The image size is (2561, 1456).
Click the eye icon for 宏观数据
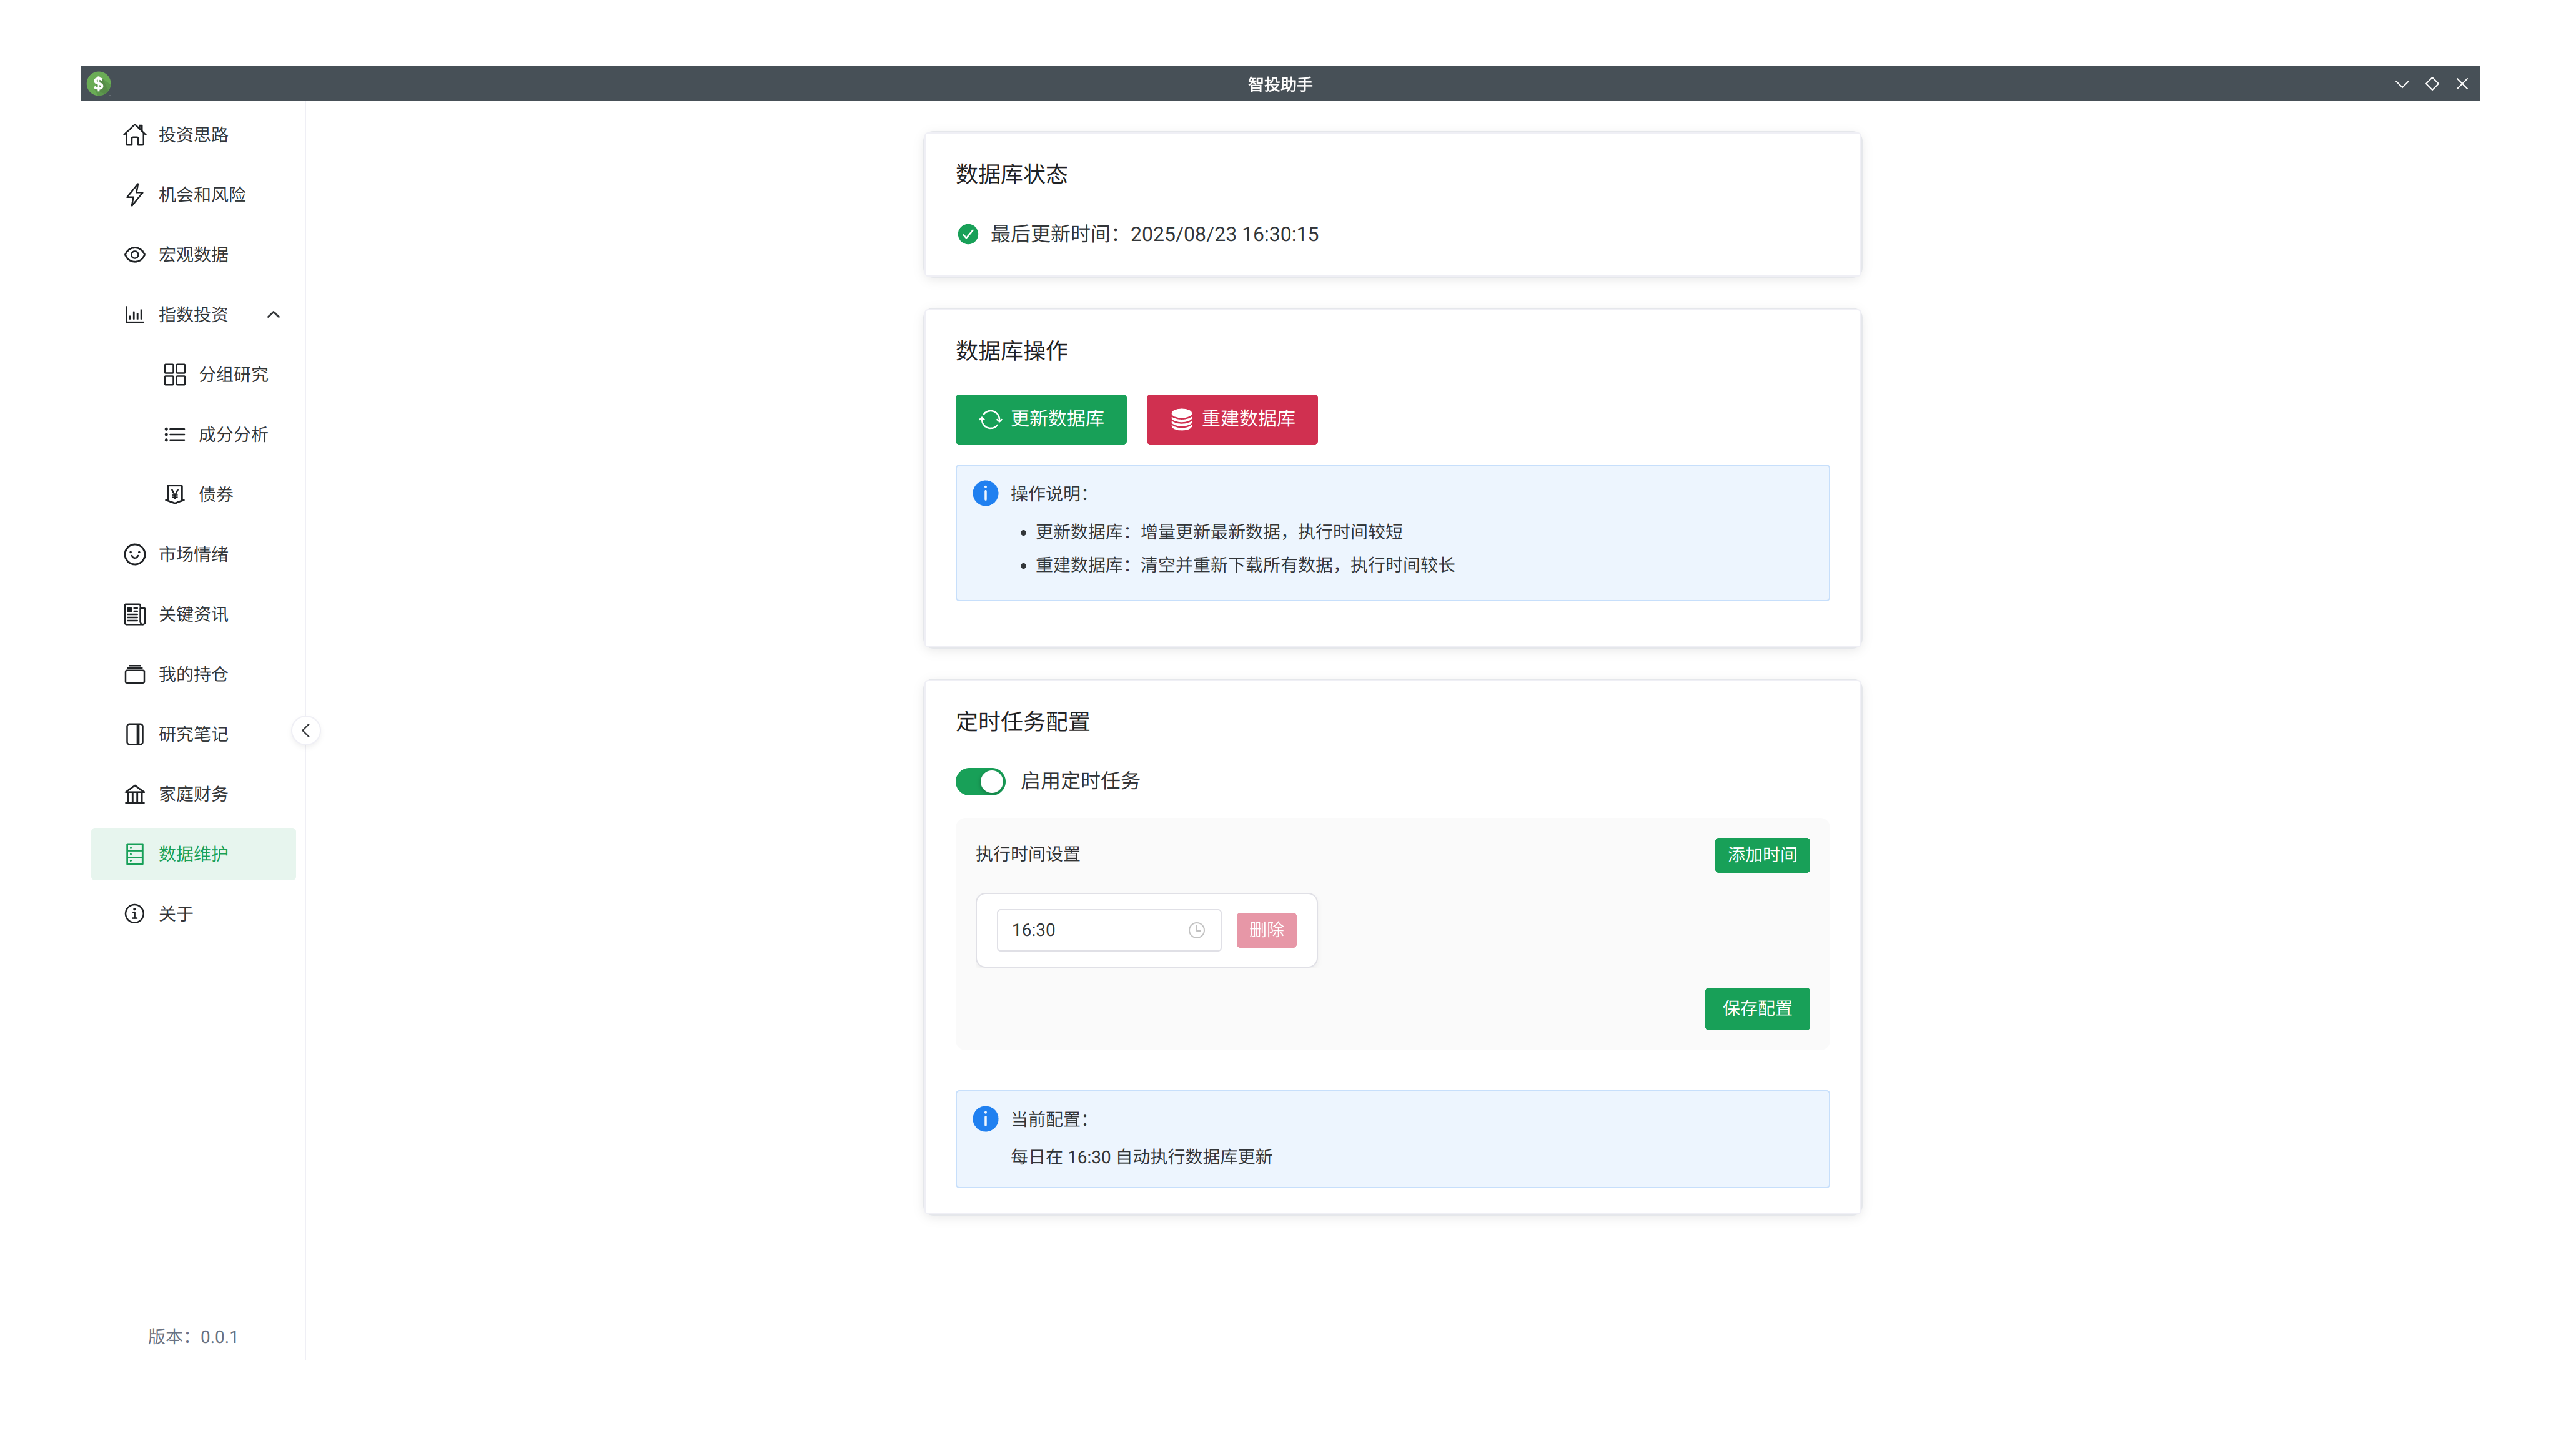pos(134,255)
